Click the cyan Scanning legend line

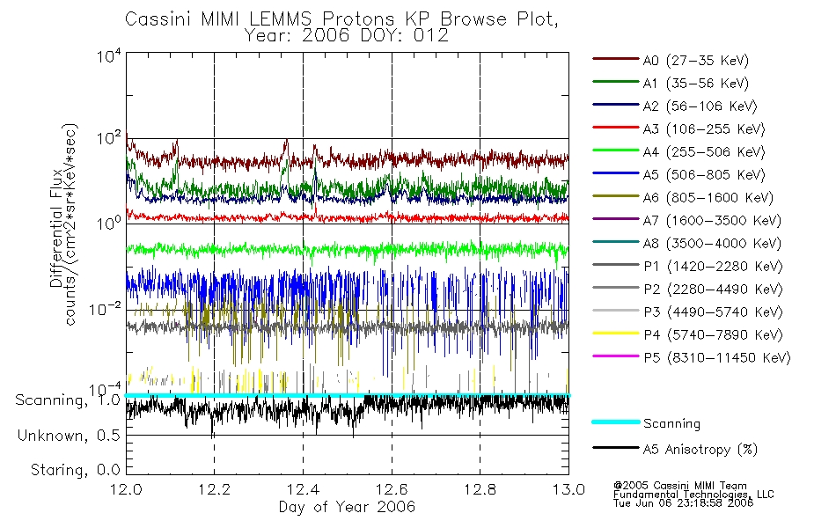coord(615,422)
